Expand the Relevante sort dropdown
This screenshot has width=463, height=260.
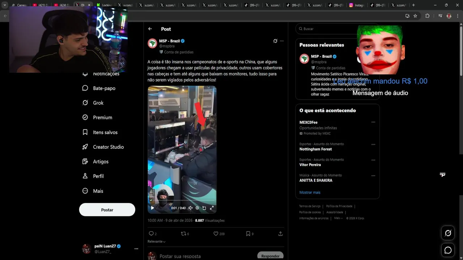pos(157,242)
